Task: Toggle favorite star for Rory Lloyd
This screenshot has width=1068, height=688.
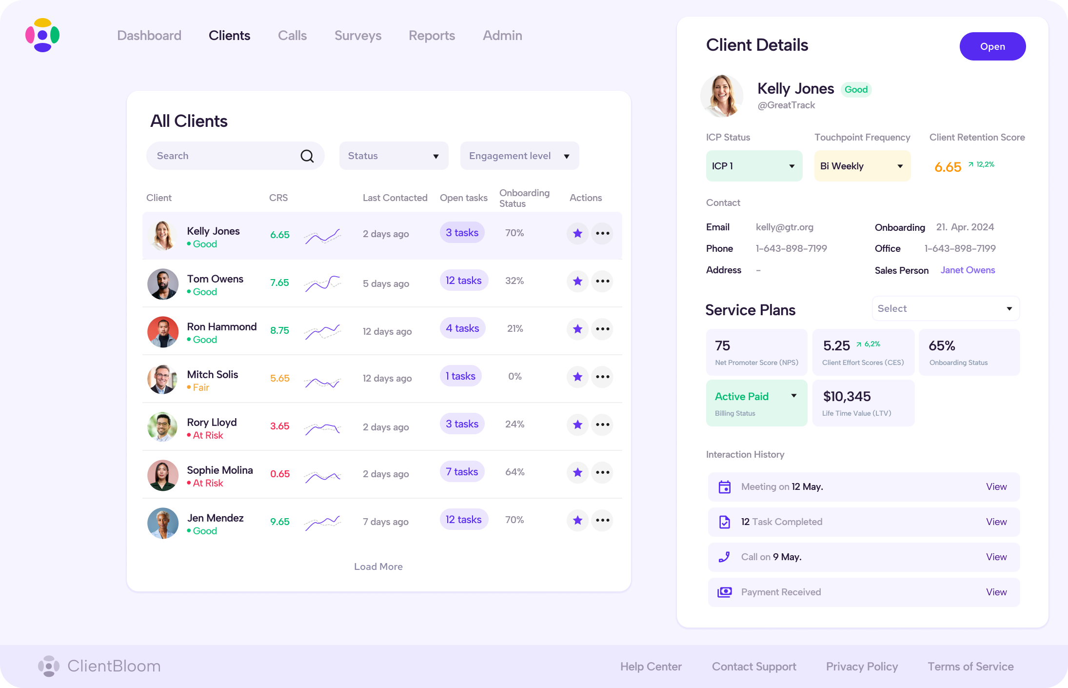Action: pyautogui.click(x=577, y=425)
